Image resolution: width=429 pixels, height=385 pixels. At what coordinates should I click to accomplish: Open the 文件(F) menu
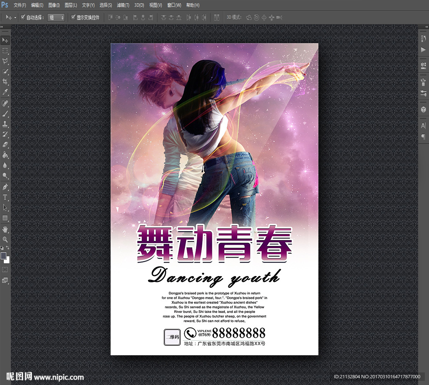coord(20,5)
